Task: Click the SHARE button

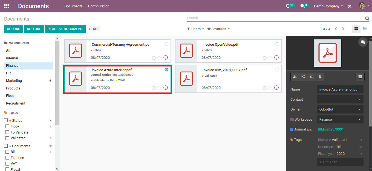Action: (x=95, y=29)
